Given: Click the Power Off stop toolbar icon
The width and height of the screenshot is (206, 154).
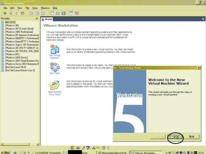Looking at the screenshot, I should [5, 13].
